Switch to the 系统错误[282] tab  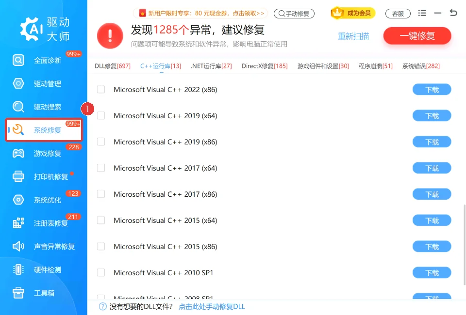click(x=421, y=66)
